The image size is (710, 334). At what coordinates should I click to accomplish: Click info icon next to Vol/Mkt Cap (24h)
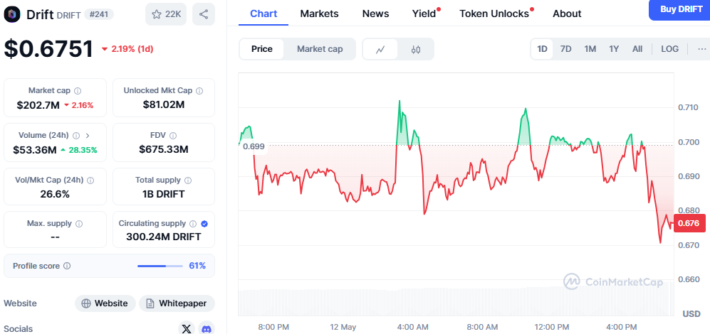pos(90,181)
